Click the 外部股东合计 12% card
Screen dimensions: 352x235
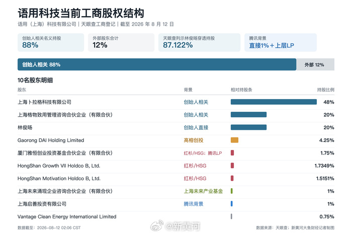(x=121, y=42)
